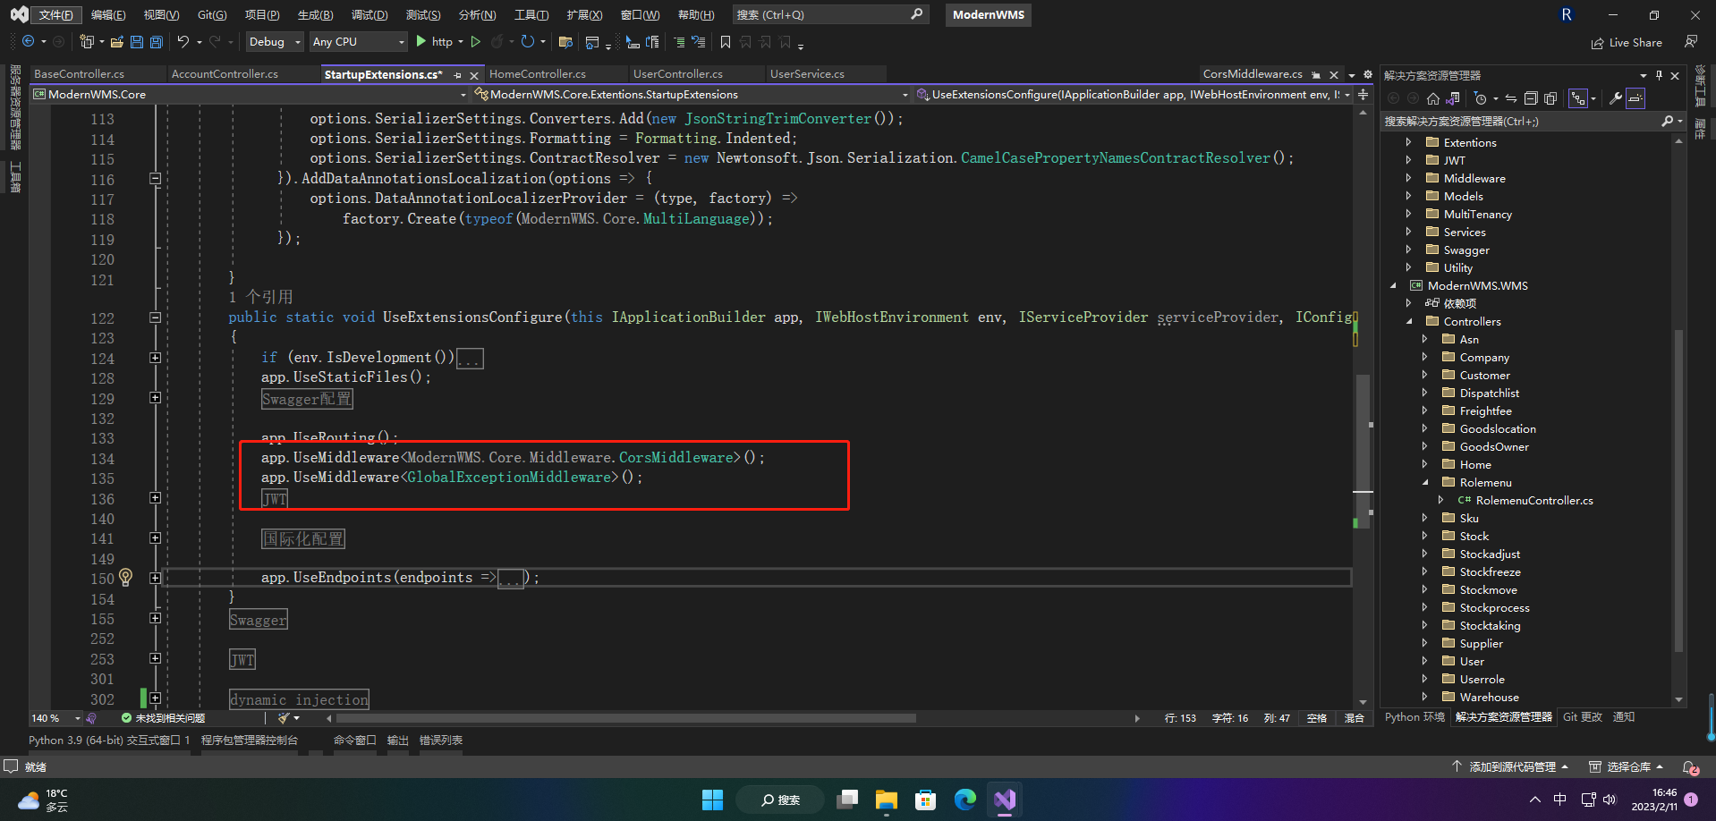The width and height of the screenshot is (1716, 821).
Task: Click the light bulb quick actions icon
Action: [126, 578]
